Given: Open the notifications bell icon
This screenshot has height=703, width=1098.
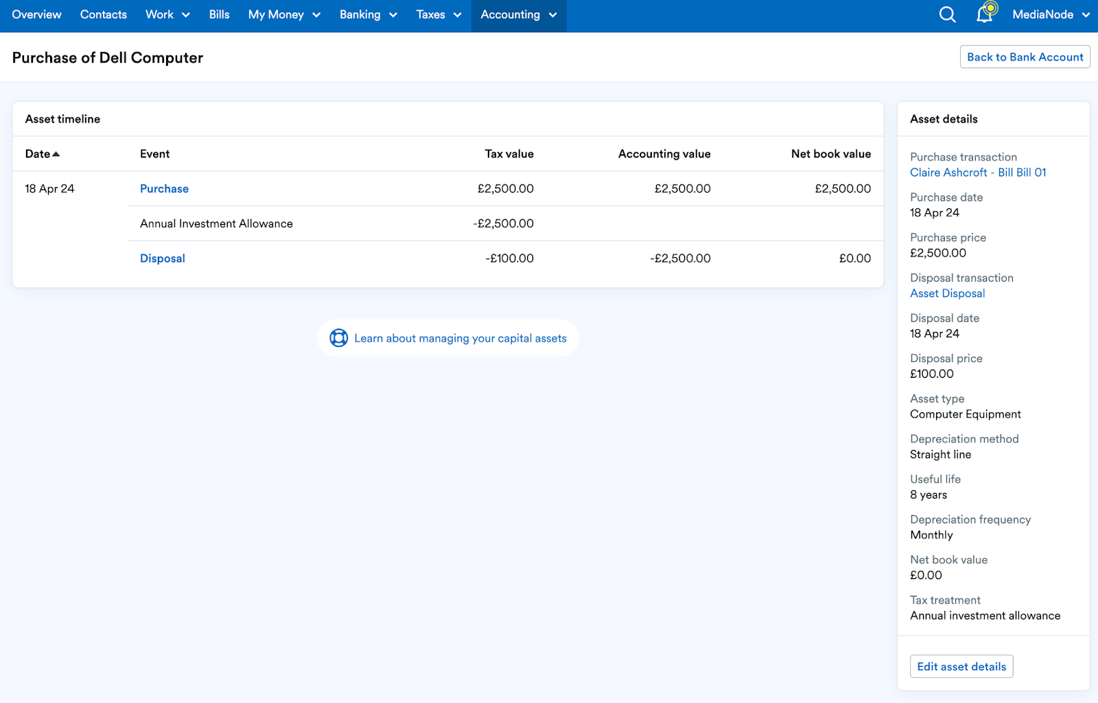Looking at the screenshot, I should (985, 13).
